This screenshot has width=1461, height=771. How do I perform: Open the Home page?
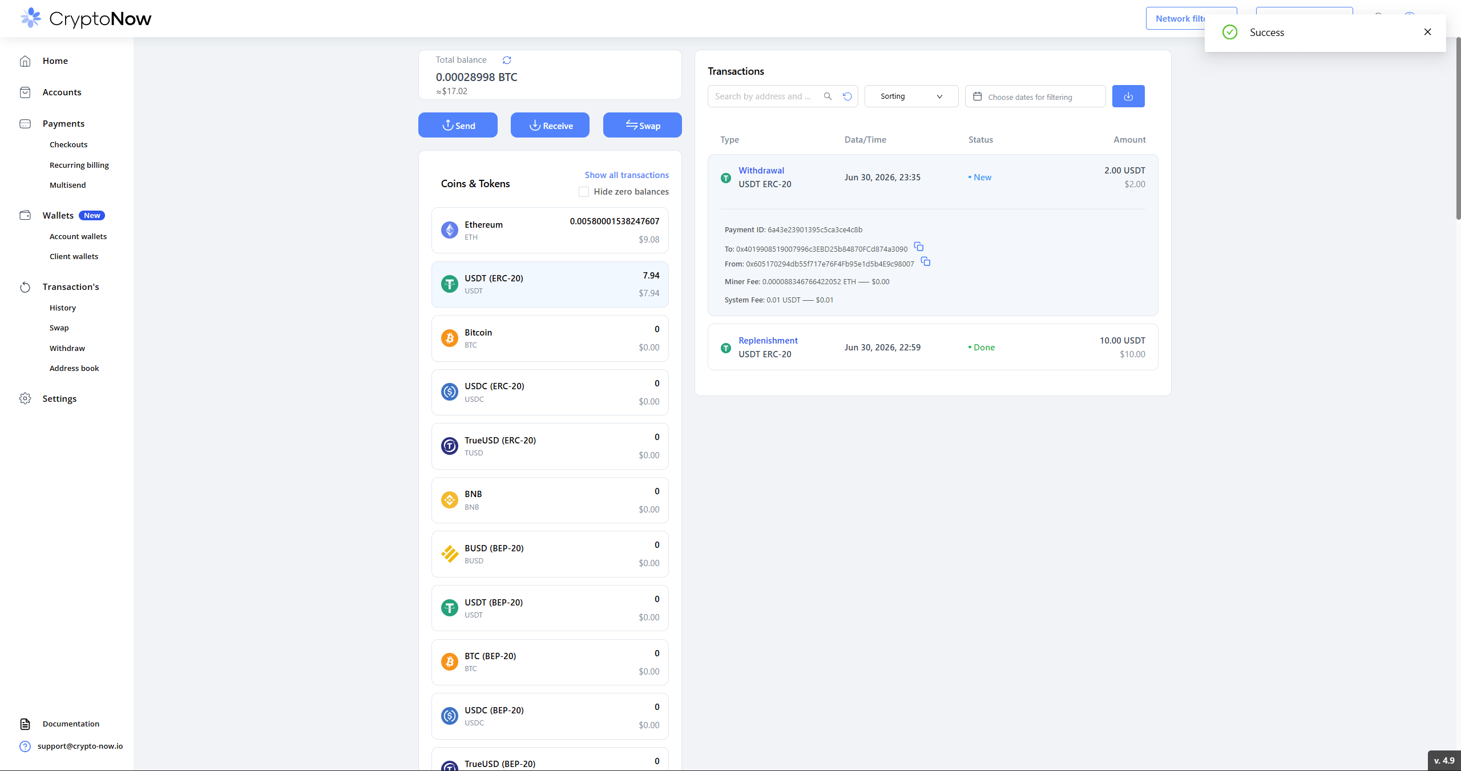(x=55, y=61)
